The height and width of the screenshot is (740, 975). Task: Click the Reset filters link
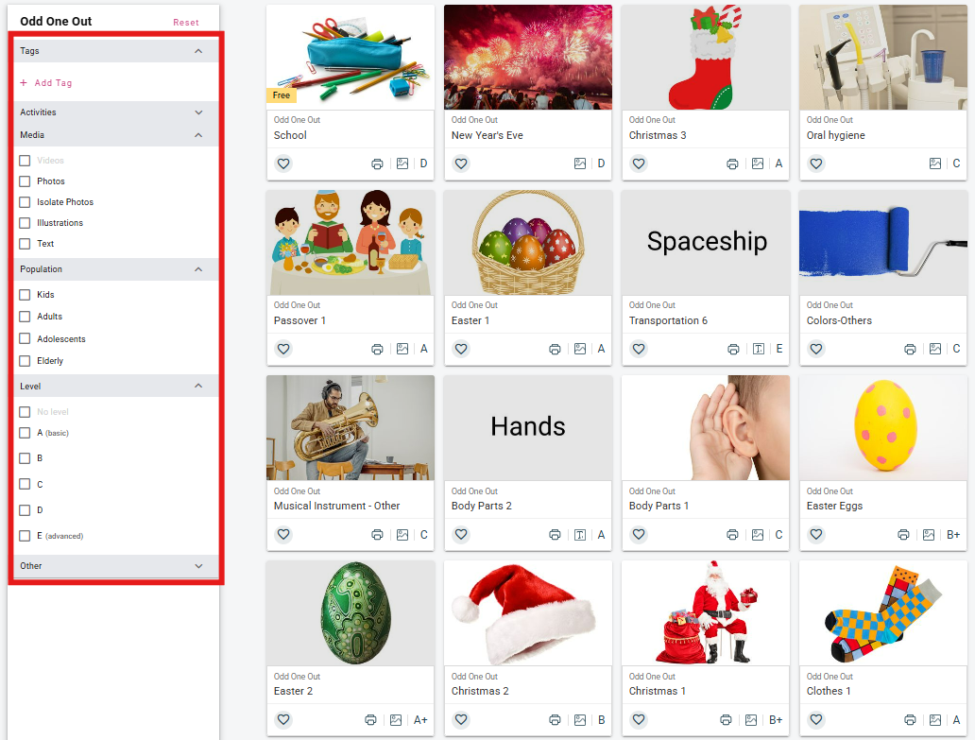(x=185, y=23)
